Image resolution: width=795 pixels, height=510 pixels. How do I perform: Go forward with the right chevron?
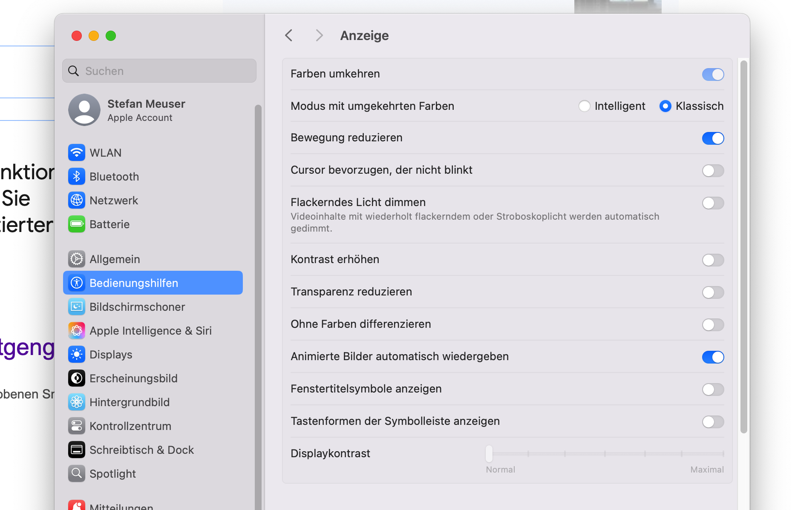319,35
